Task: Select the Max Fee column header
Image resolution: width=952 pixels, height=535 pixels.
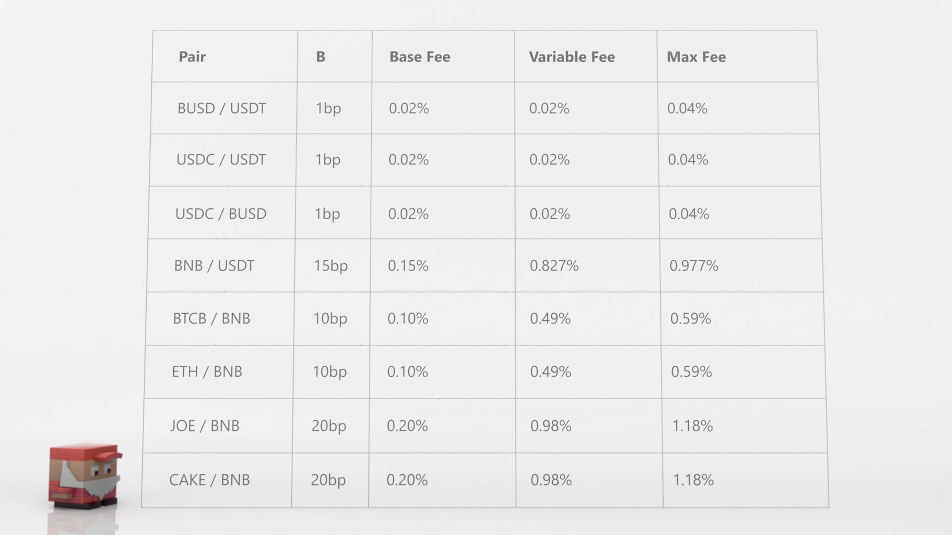Action: coord(696,57)
